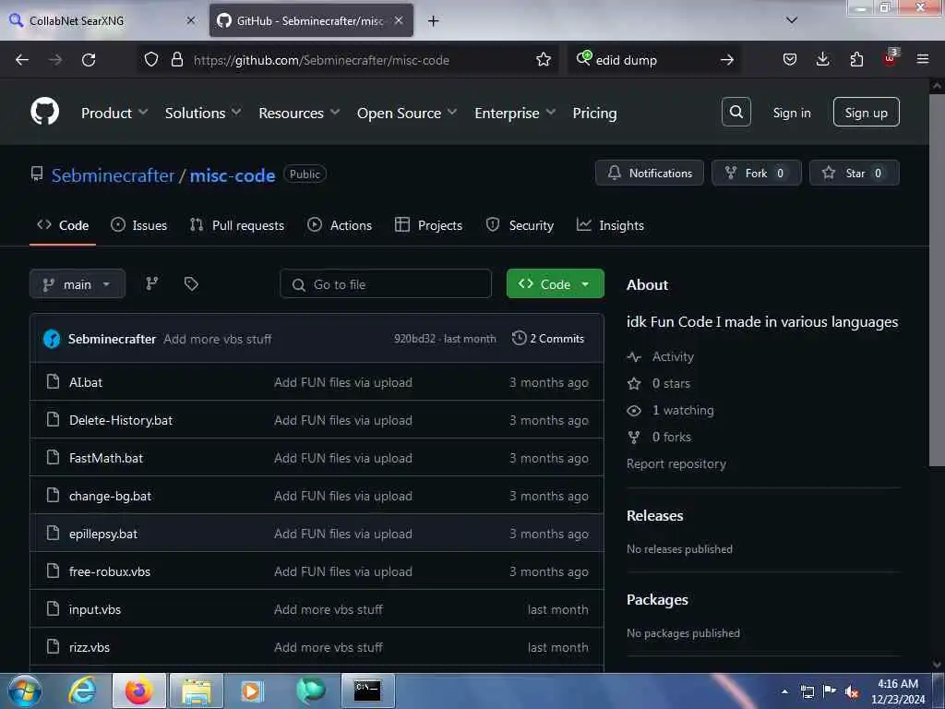The image size is (945, 709).
Task: Switch to the Pull requests tab
Action: (237, 225)
